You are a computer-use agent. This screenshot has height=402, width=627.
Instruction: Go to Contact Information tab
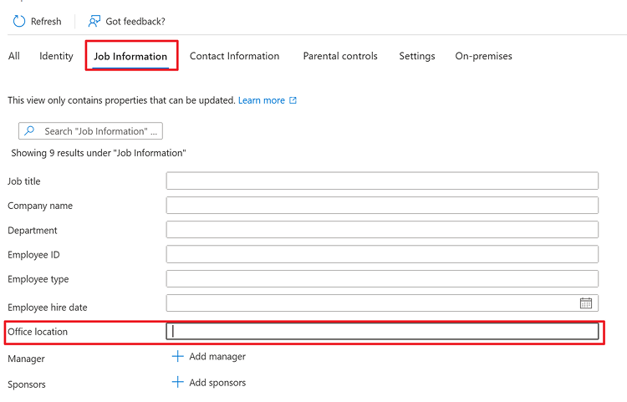click(234, 56)
